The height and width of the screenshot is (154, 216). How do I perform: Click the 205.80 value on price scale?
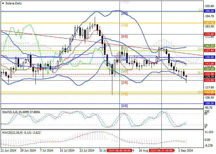pos(210,6)
